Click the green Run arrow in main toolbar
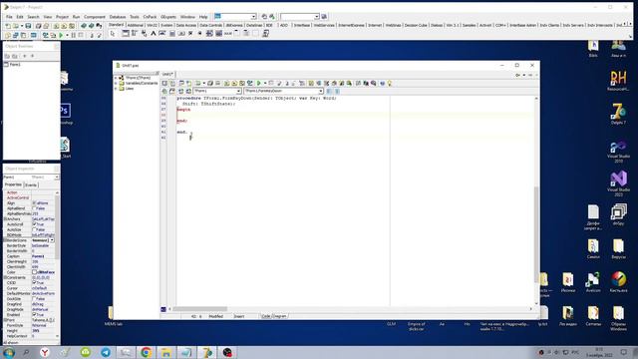 61,36
